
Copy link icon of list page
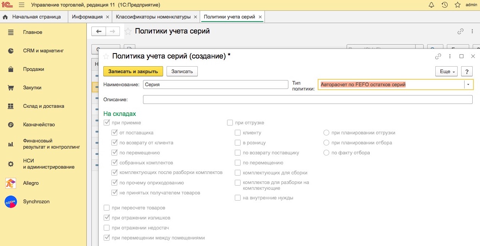(460, 32)
